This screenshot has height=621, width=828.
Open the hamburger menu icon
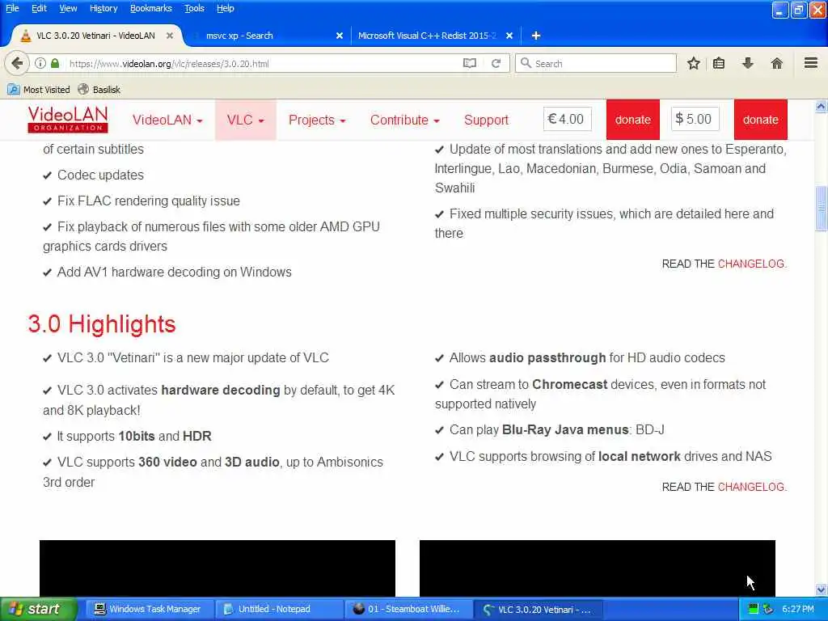tap(810, 63)
